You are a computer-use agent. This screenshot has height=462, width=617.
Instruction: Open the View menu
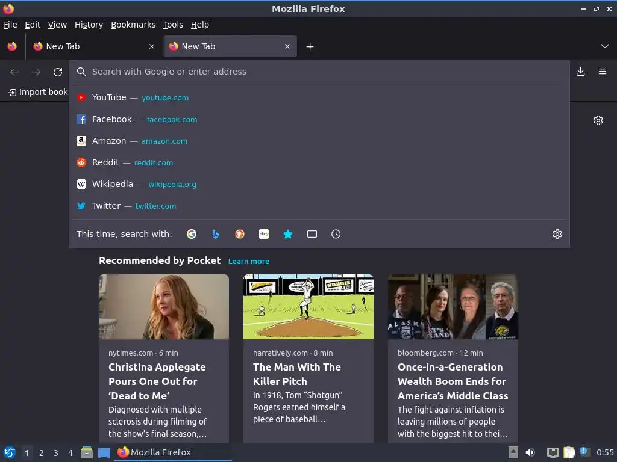coord(57,25)
